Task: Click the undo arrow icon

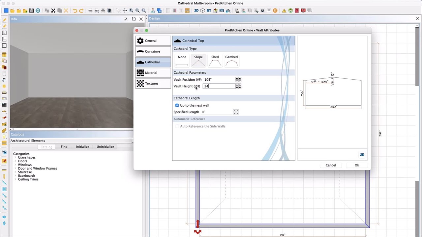Action: (x=75, y=11)
